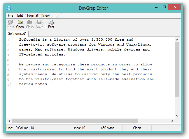Click "review notes." on line 10

coord(34,84)
